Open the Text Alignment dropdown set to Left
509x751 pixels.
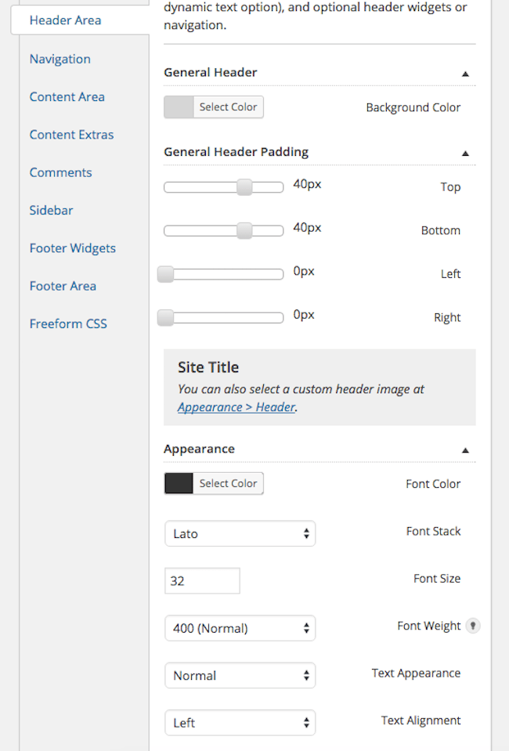(x=240, y=723)
